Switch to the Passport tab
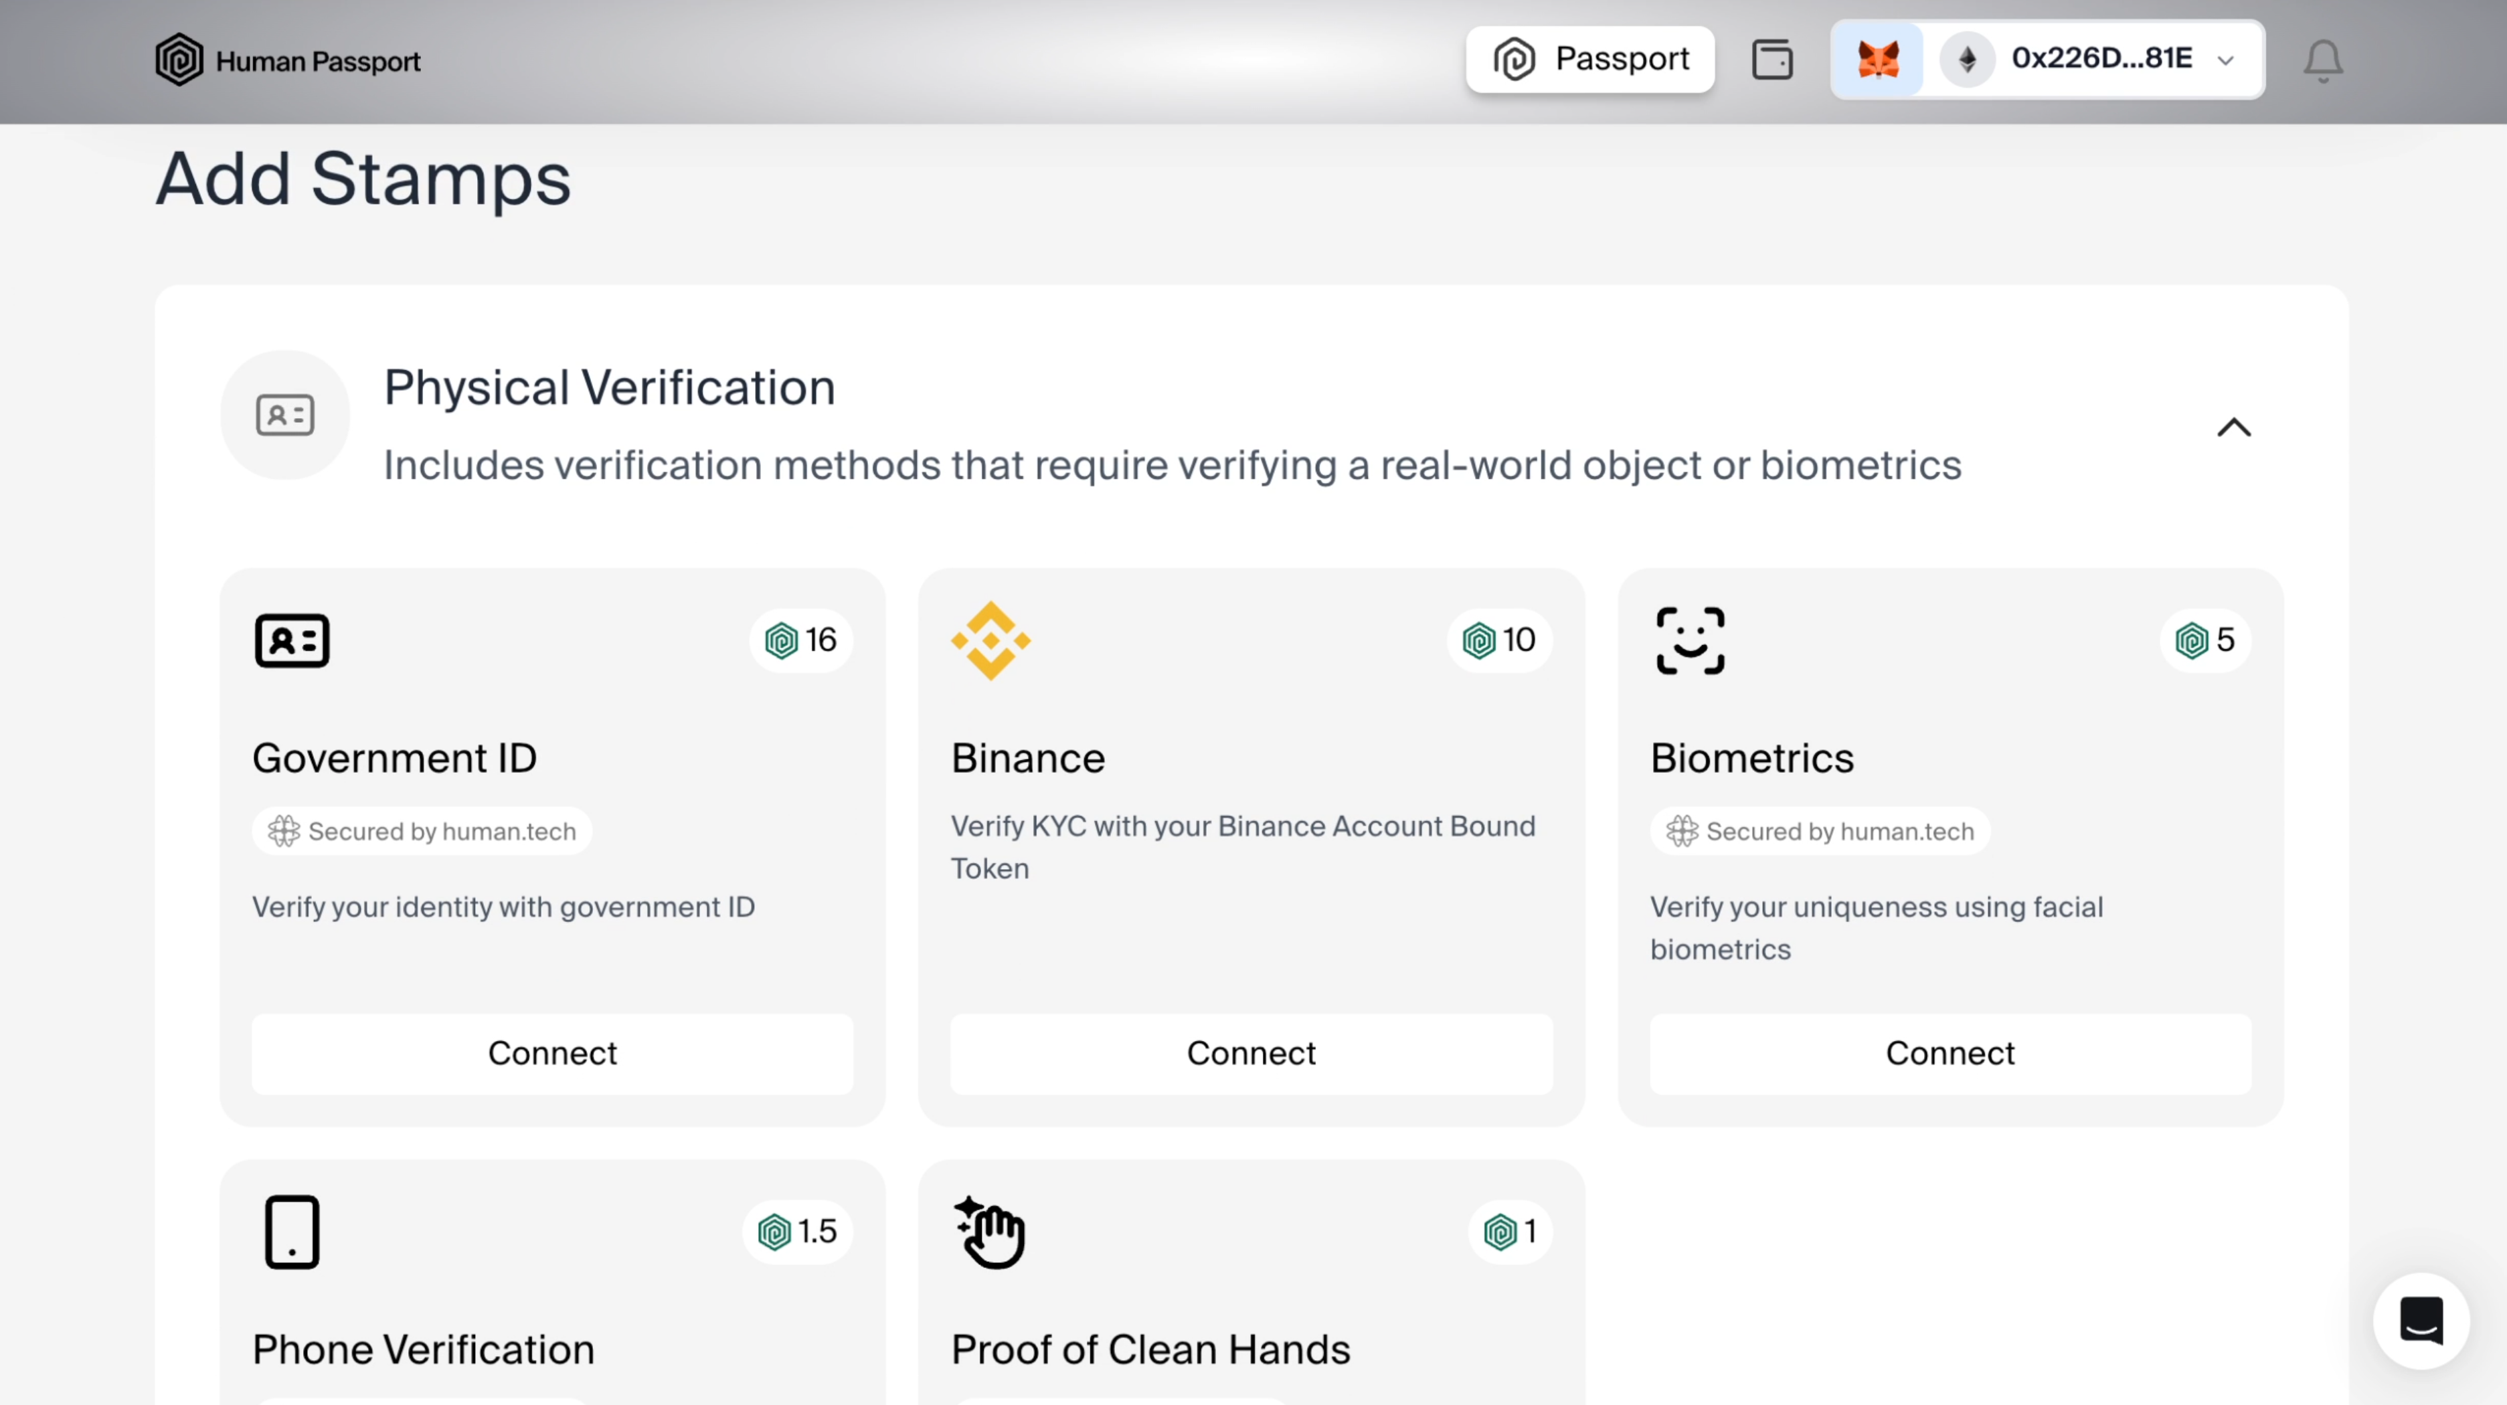 [x=1590, y=60]
